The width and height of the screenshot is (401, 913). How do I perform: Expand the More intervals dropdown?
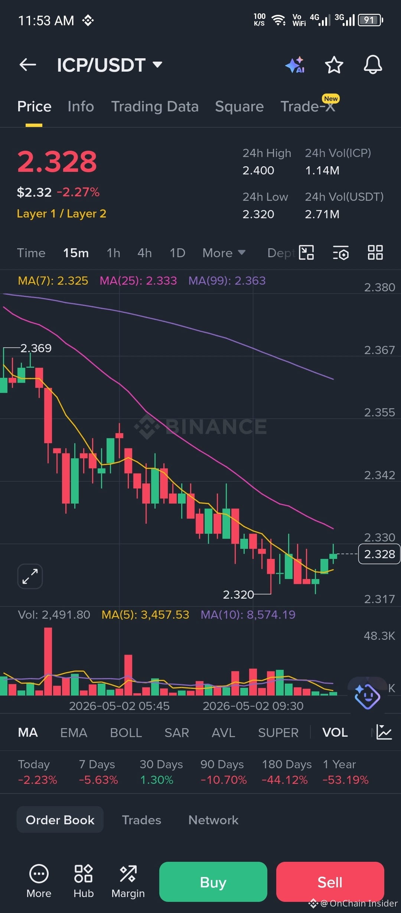(x=224, y=253)
